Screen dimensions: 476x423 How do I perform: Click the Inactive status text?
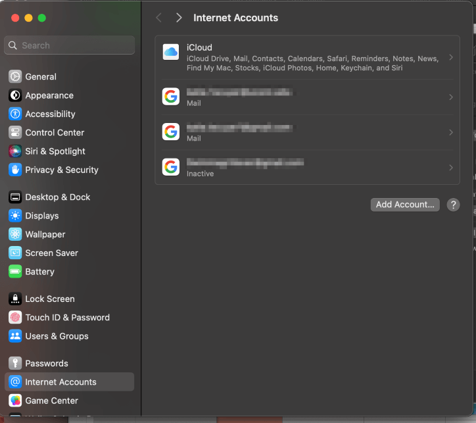(x=200, y=174)
